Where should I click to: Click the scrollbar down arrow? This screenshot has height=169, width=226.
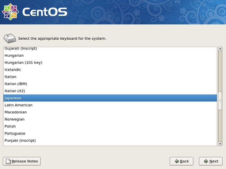(x=220, y=144)
